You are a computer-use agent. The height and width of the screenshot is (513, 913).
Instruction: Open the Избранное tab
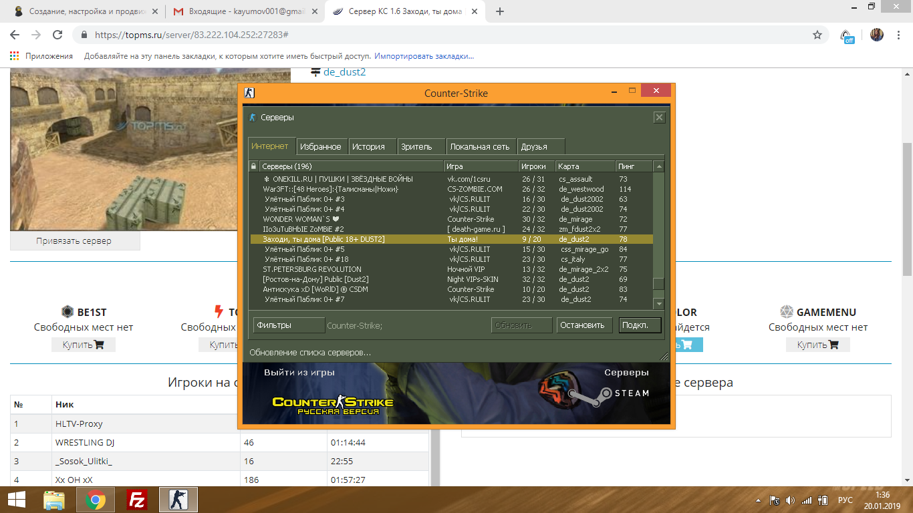pyautogui.click(x=321, y=146)
